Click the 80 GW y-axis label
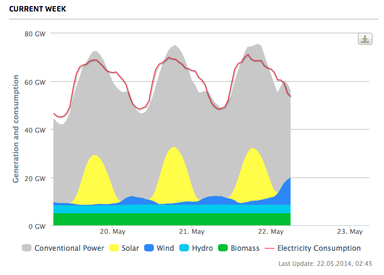Image resolution: width=384 pixels, height=275 pixels. point(35,34)
